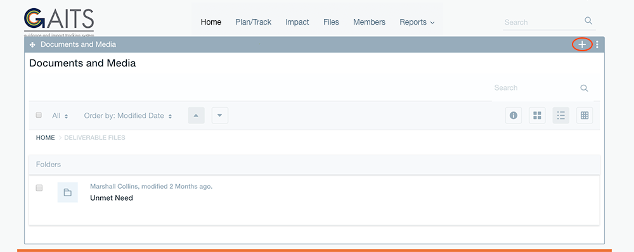Open the Unmet Need folder link

click(112, 198)
